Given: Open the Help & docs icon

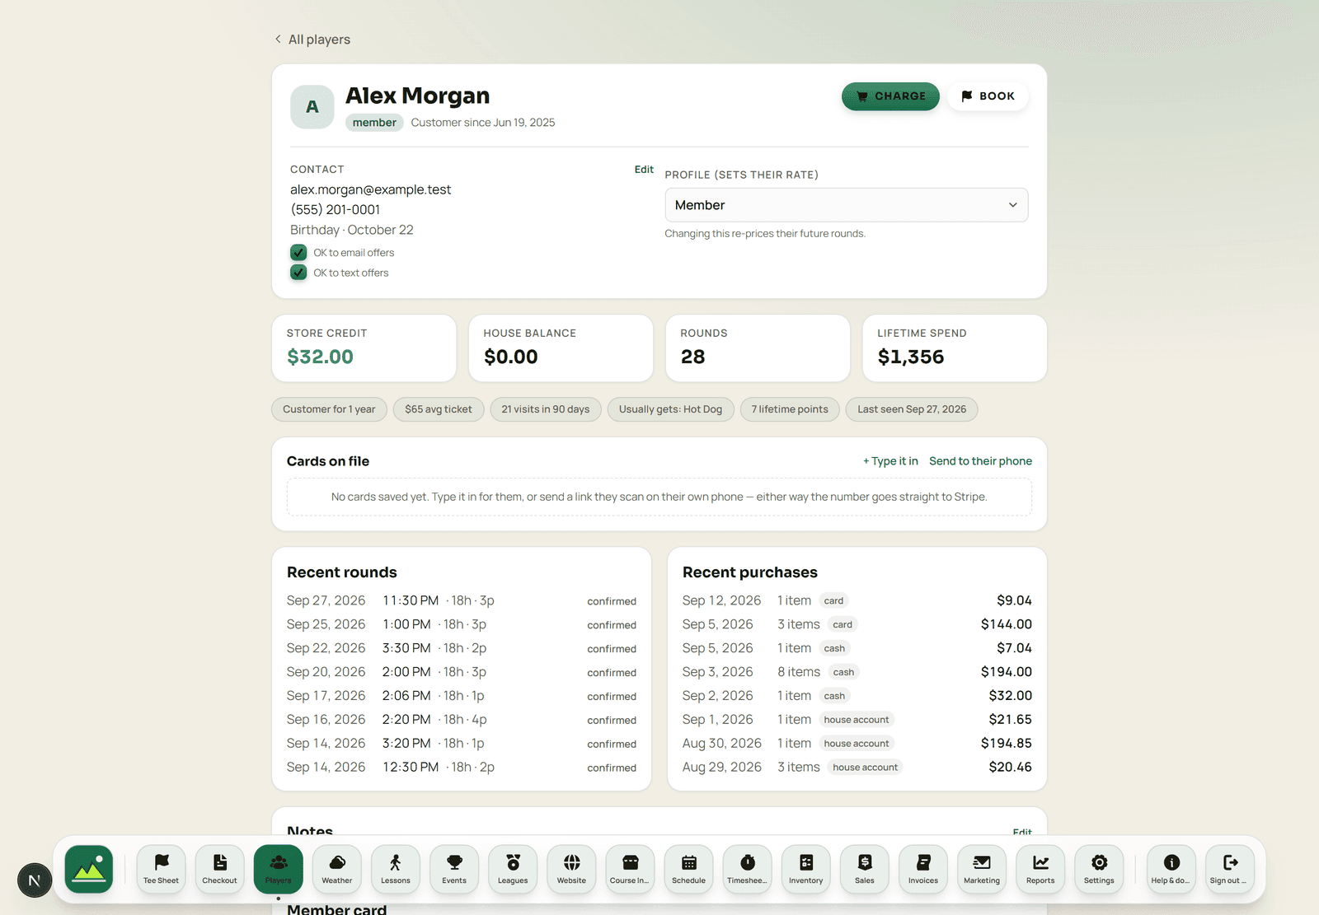Looking at the screenshot, I should 1171,869.
